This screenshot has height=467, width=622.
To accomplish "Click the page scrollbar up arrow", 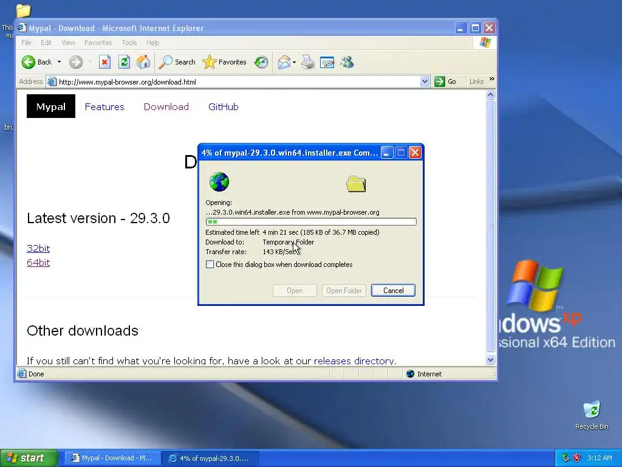I will click(490, 94).
